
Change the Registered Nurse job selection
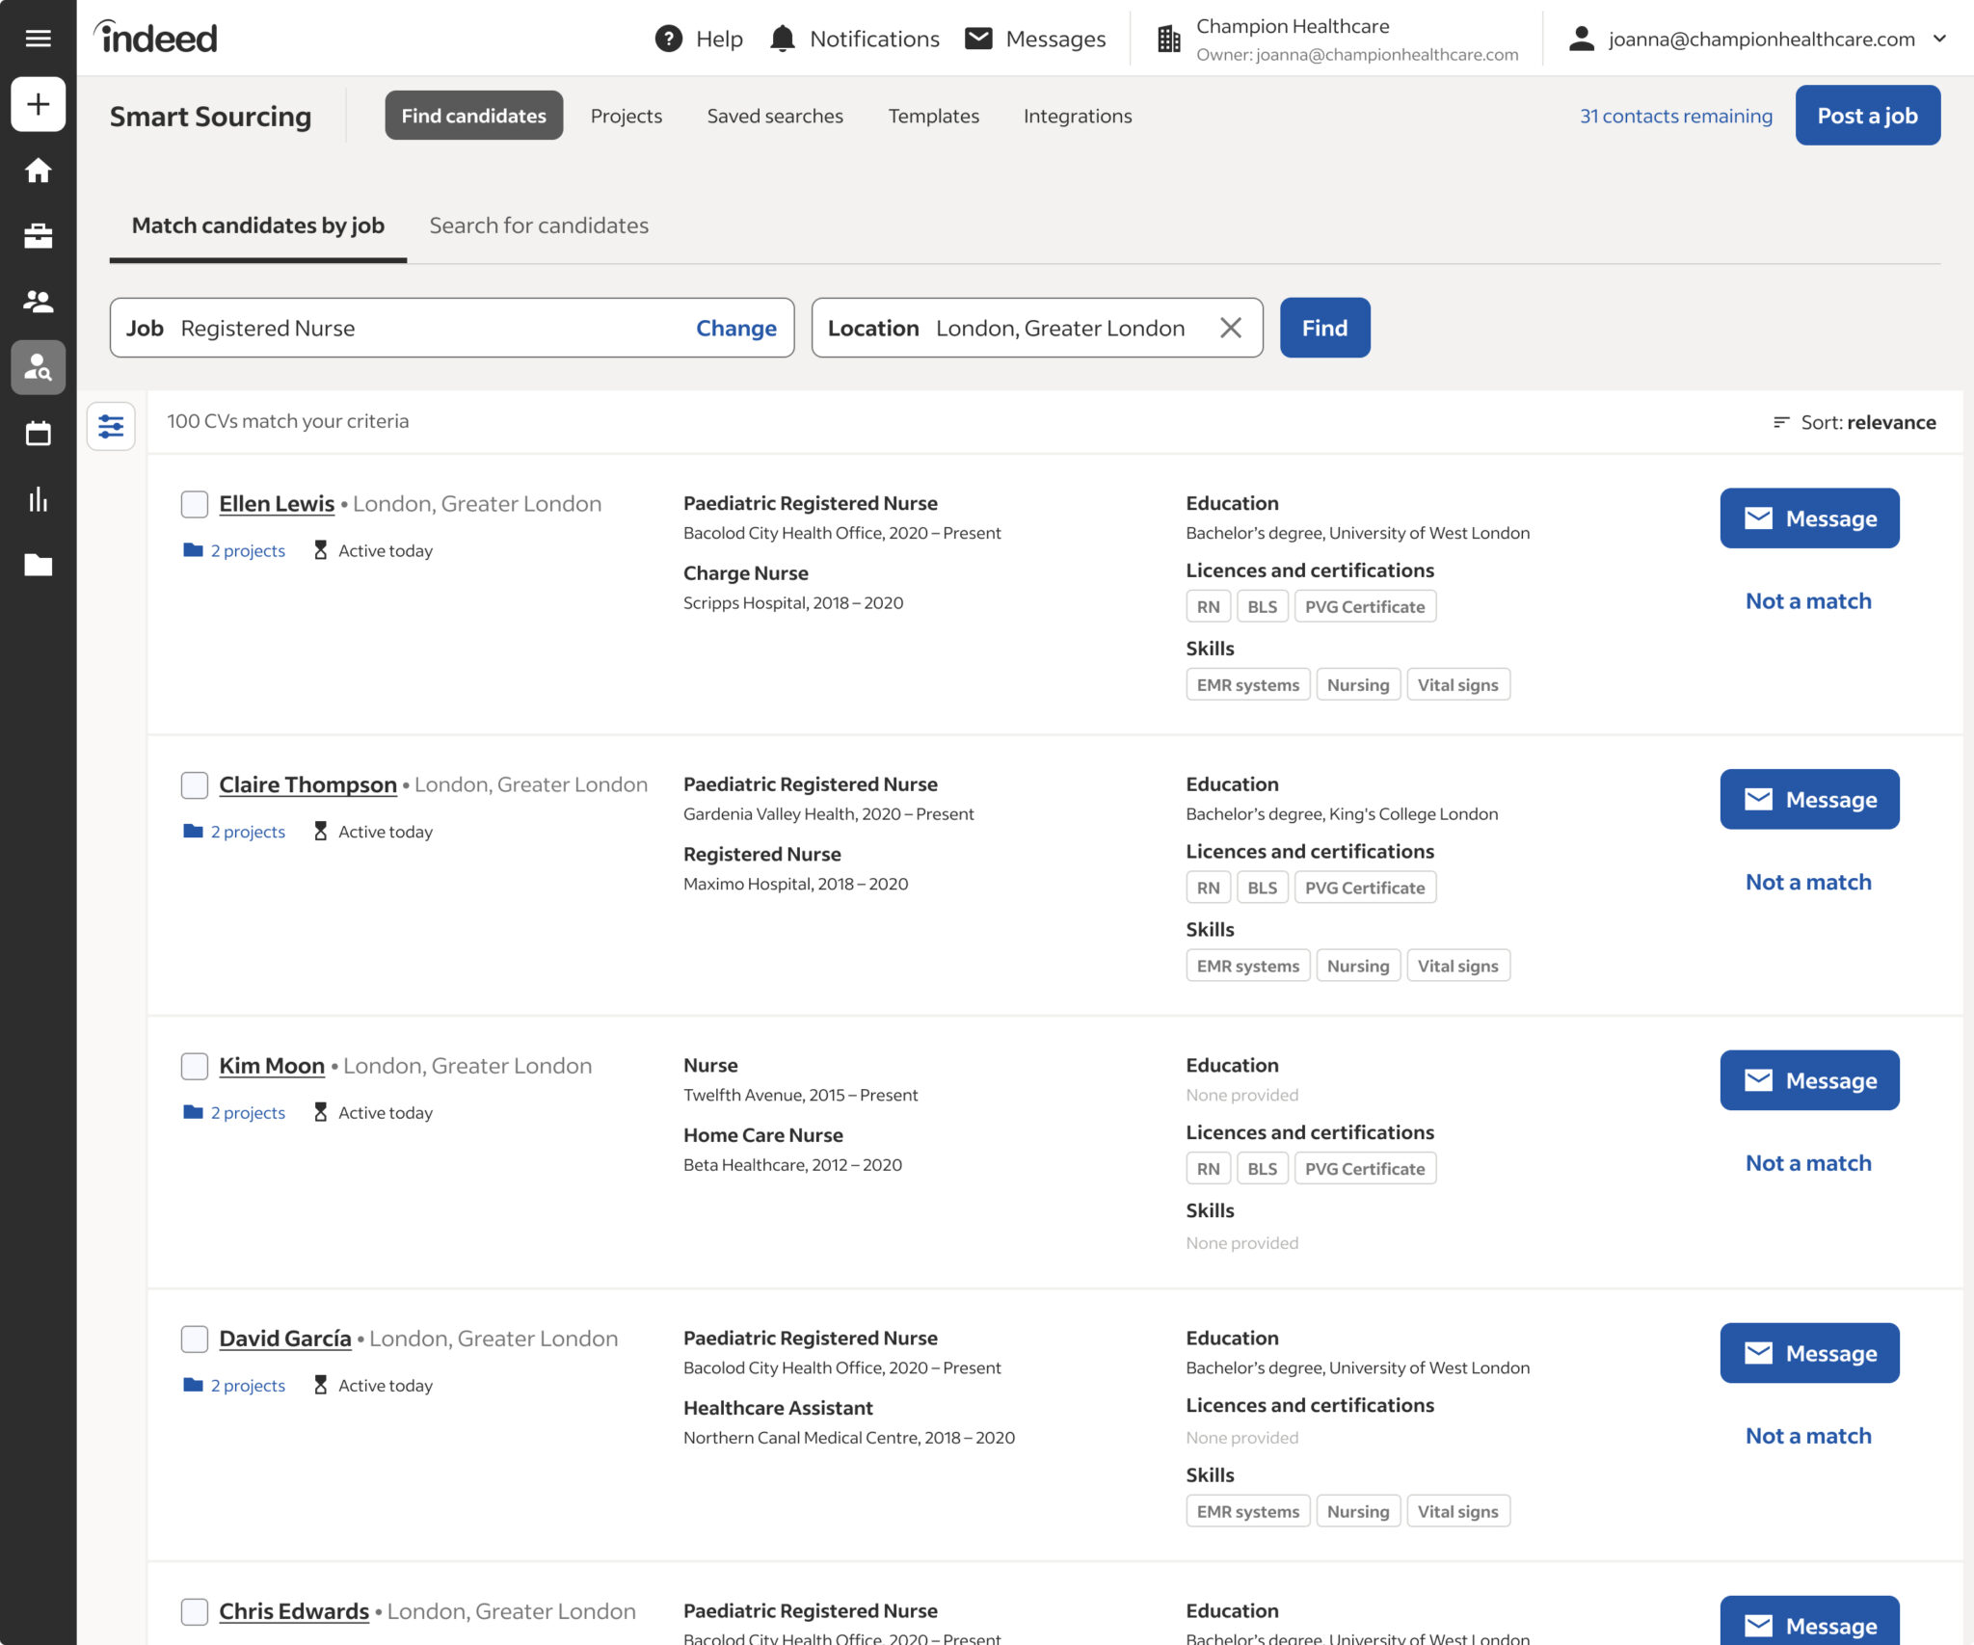pyautogui.click(x=735, y=328)
